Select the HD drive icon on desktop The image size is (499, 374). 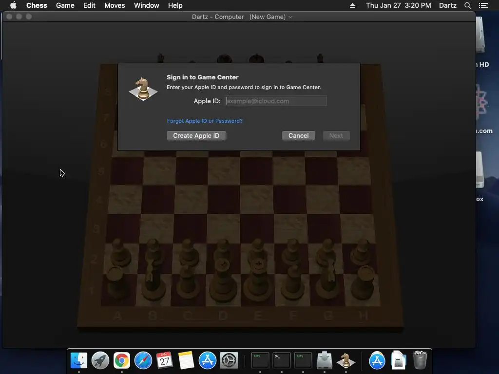pos(480,35)
